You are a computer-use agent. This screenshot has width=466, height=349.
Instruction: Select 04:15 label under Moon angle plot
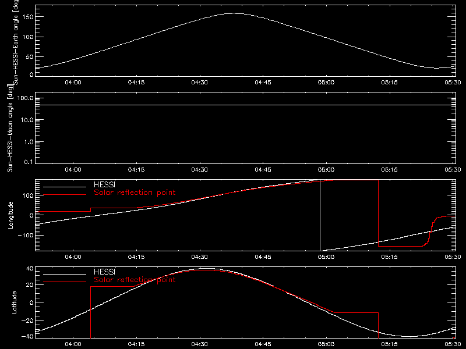[136, 169]
